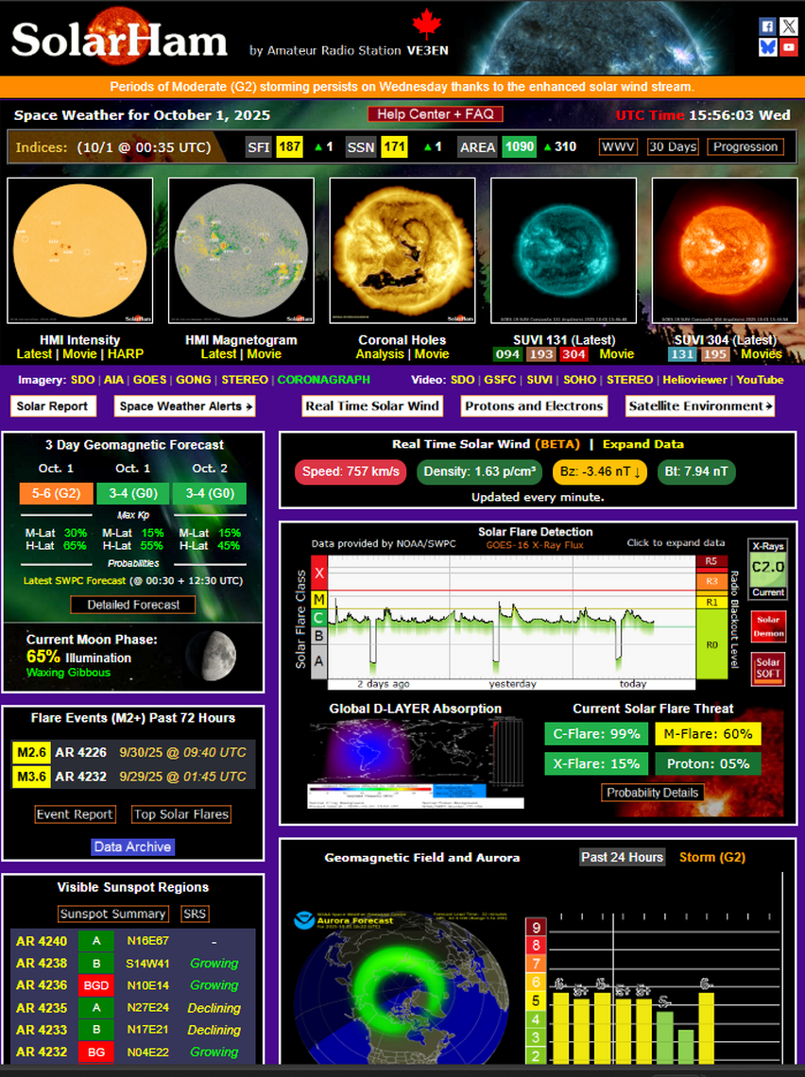Expand Space Weather Alerts menu

tap(185, 406)
